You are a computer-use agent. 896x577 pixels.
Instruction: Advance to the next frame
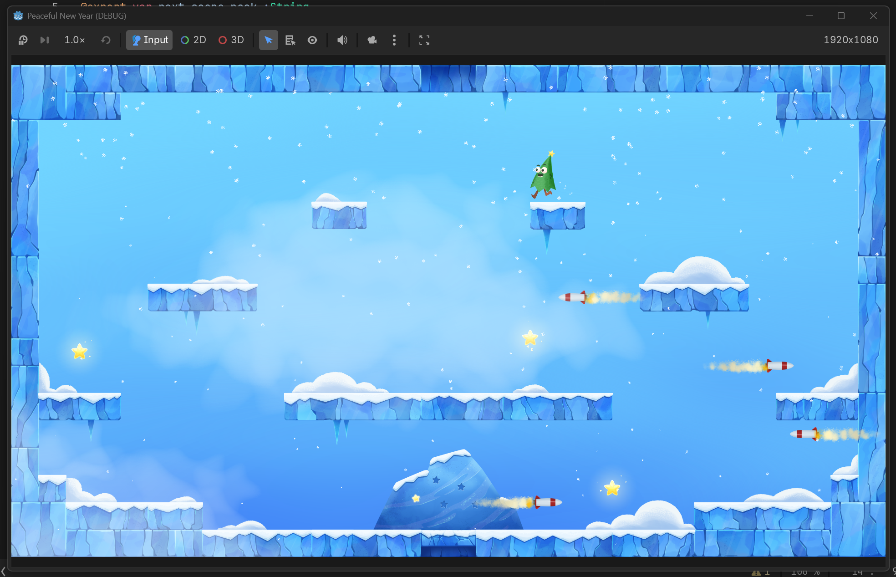click(x=44, y=40)
